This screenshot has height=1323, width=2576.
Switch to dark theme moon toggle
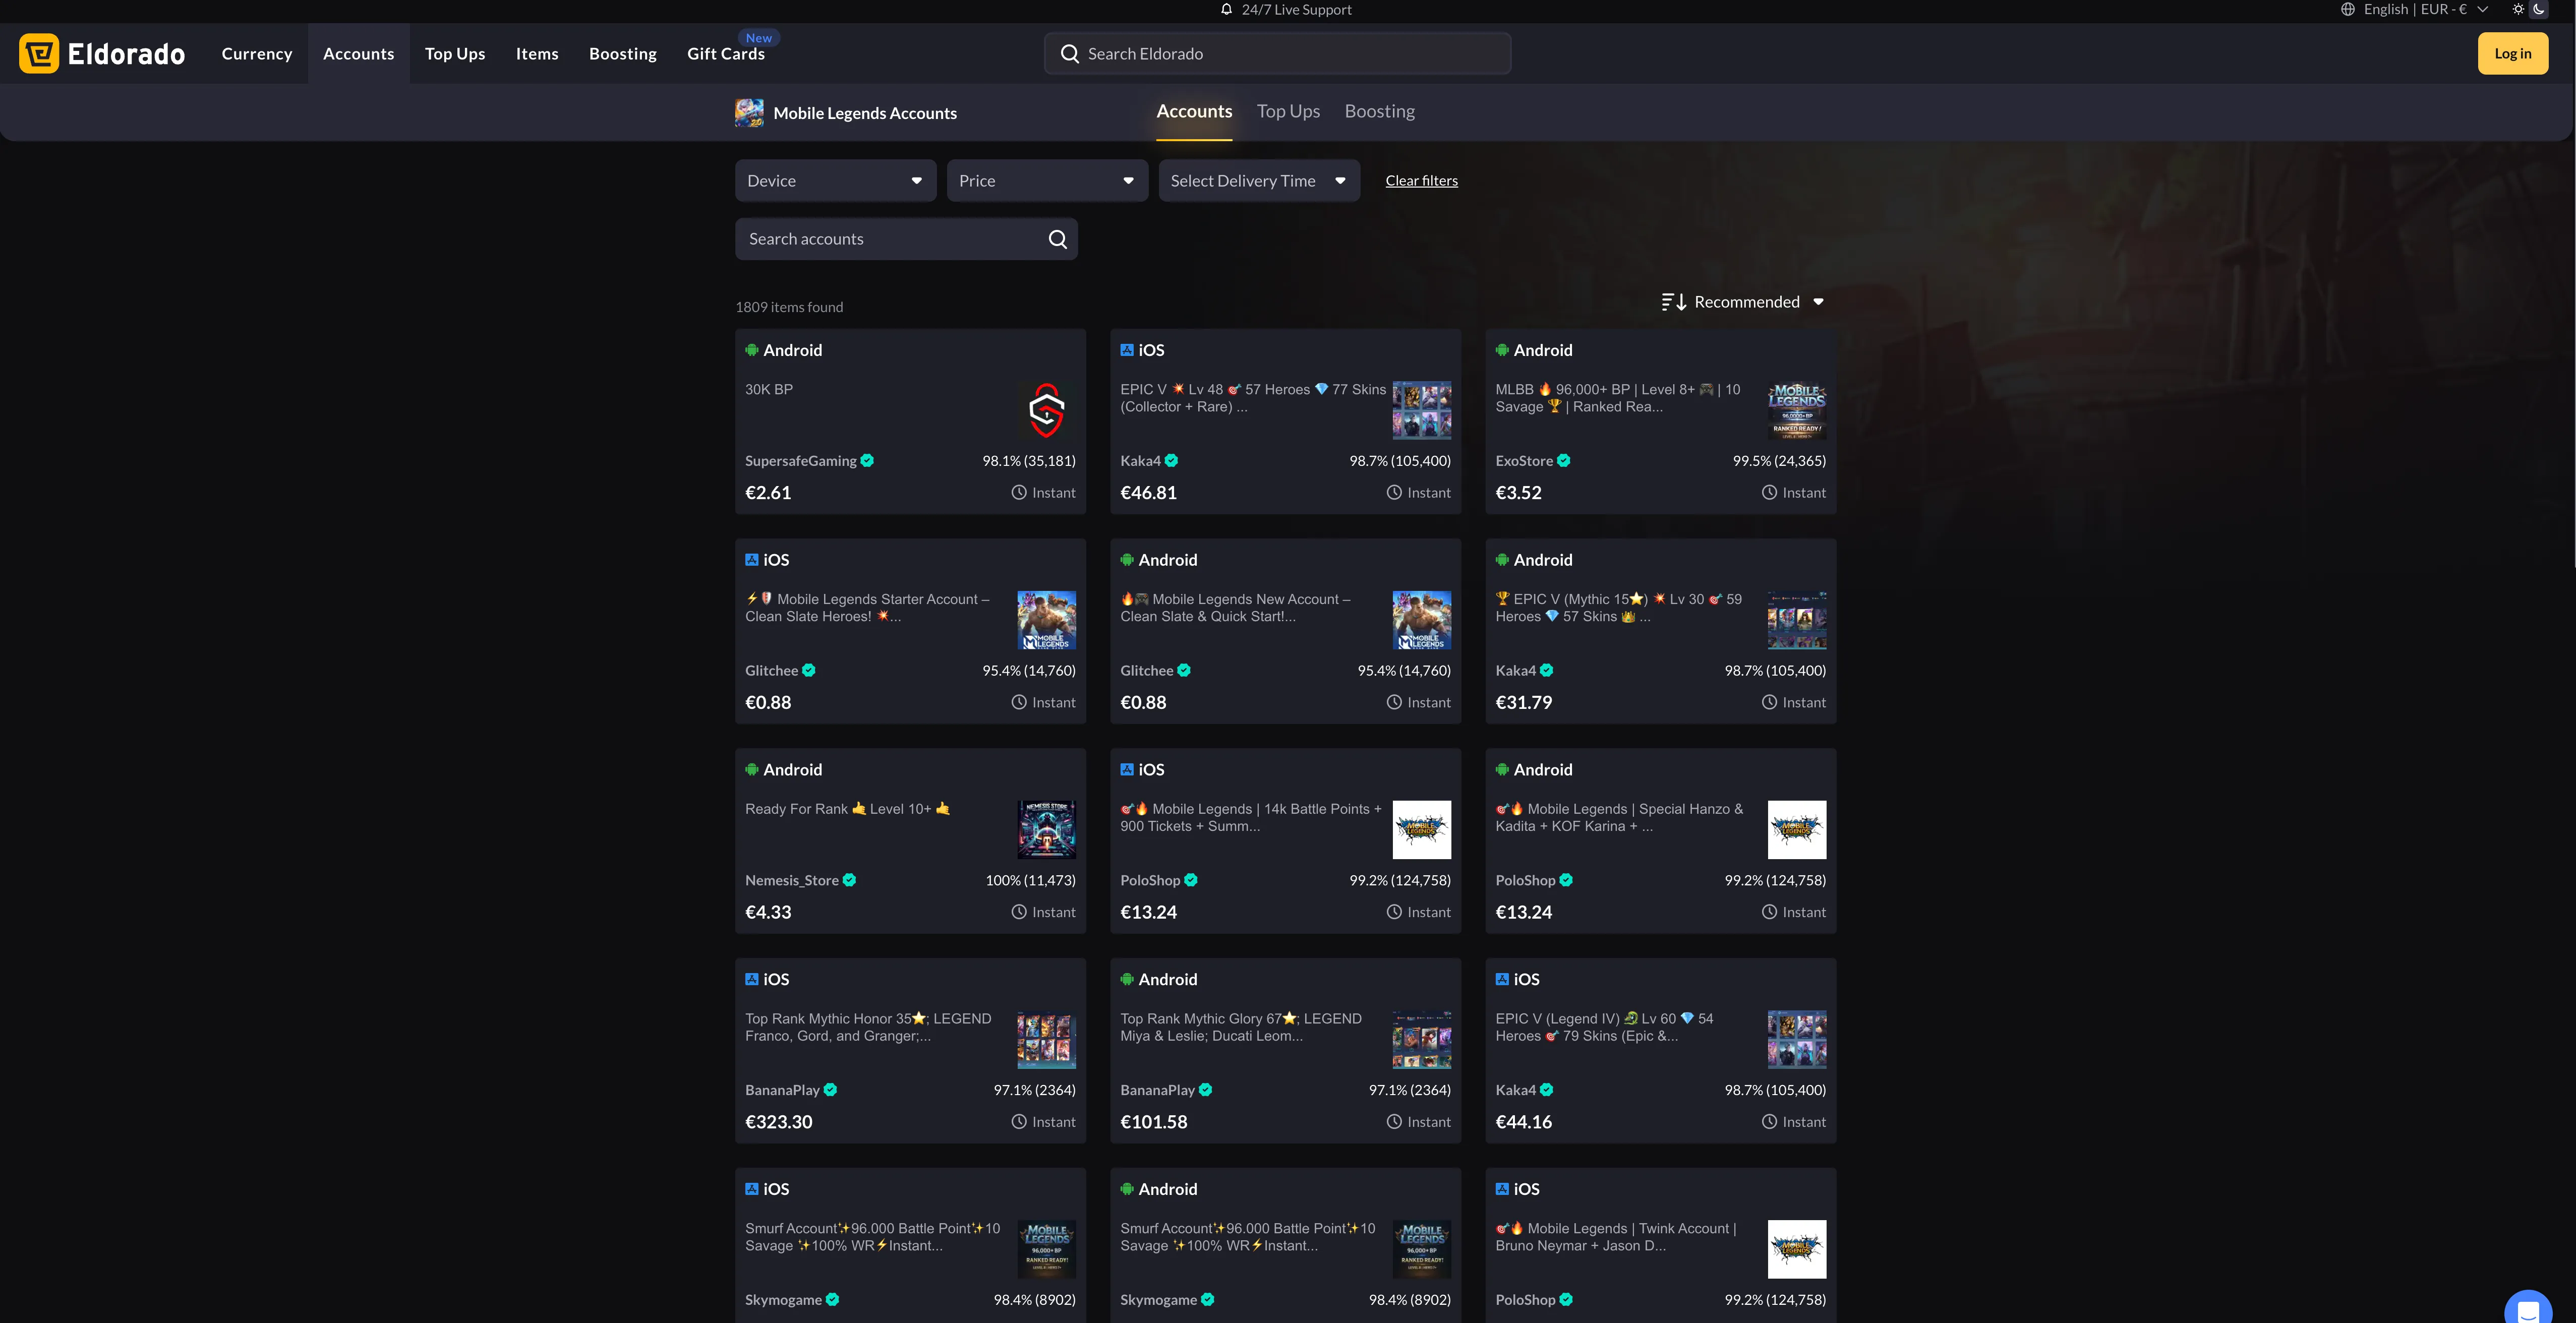pyautogui.click(x=2539, y=10)
